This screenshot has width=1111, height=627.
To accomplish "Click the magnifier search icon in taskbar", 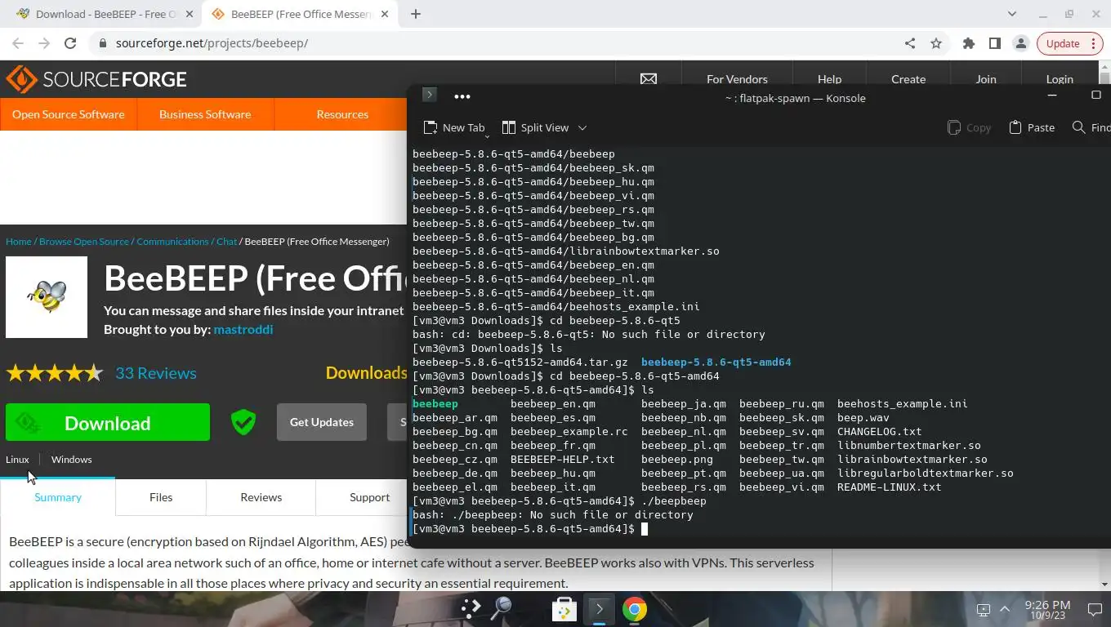I will point(501,608).
